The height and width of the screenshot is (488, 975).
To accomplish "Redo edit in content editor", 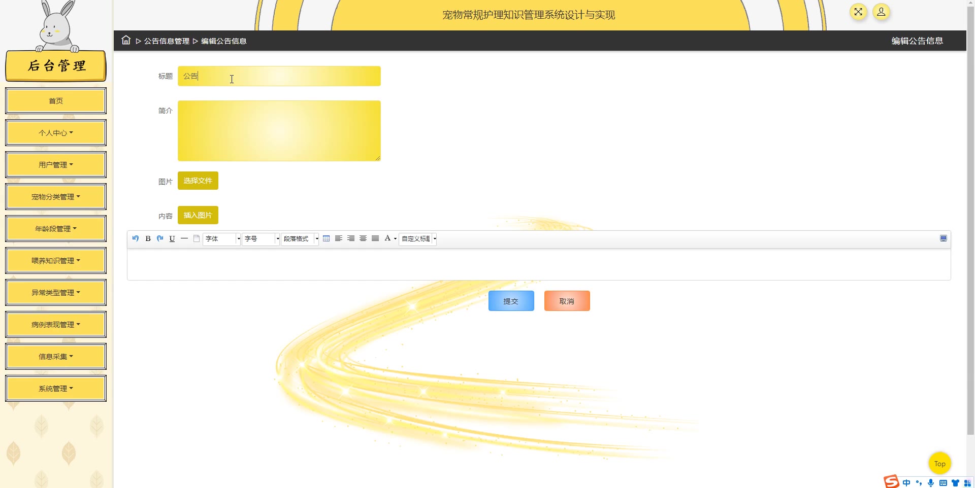I will tap(160, 238).
